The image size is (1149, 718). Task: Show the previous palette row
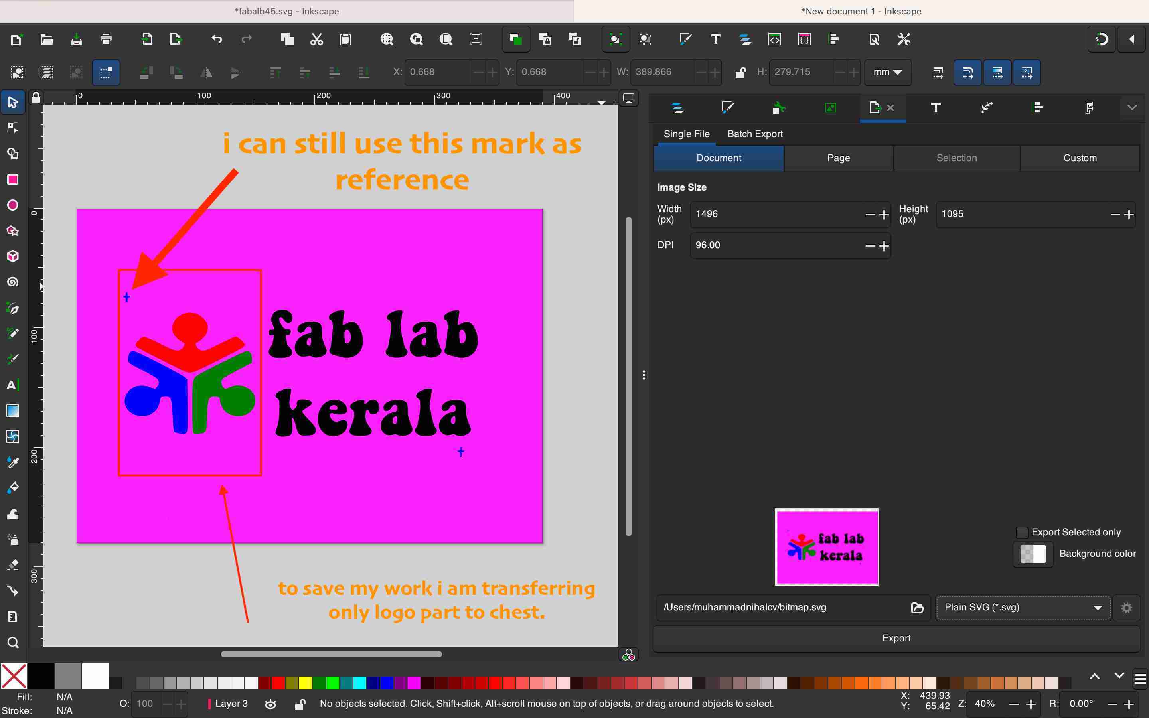pyautogui.click(x=1094, y=676)
